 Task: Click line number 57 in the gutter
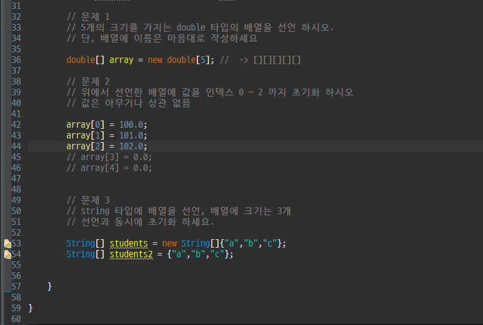[16, 287]
